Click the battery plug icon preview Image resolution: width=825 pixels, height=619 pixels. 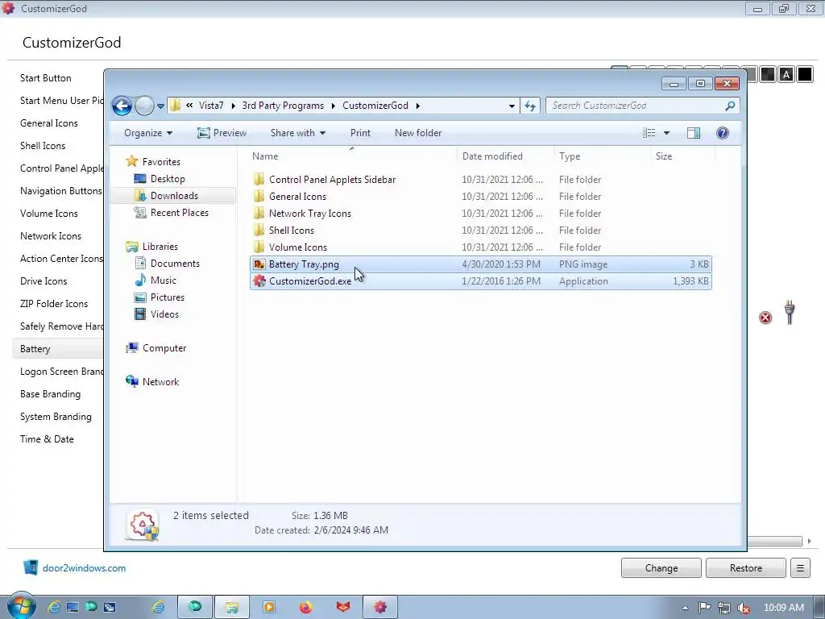pyautogui.click(x=790, y=313)
